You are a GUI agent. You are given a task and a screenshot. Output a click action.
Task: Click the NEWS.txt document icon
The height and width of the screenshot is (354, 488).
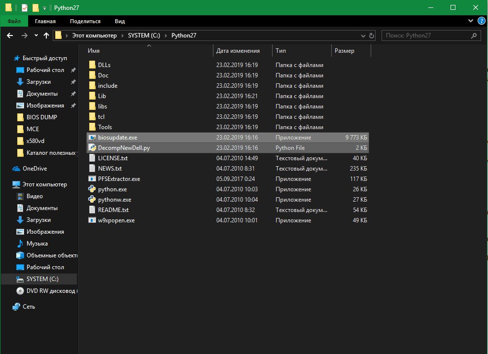point(92,168)
